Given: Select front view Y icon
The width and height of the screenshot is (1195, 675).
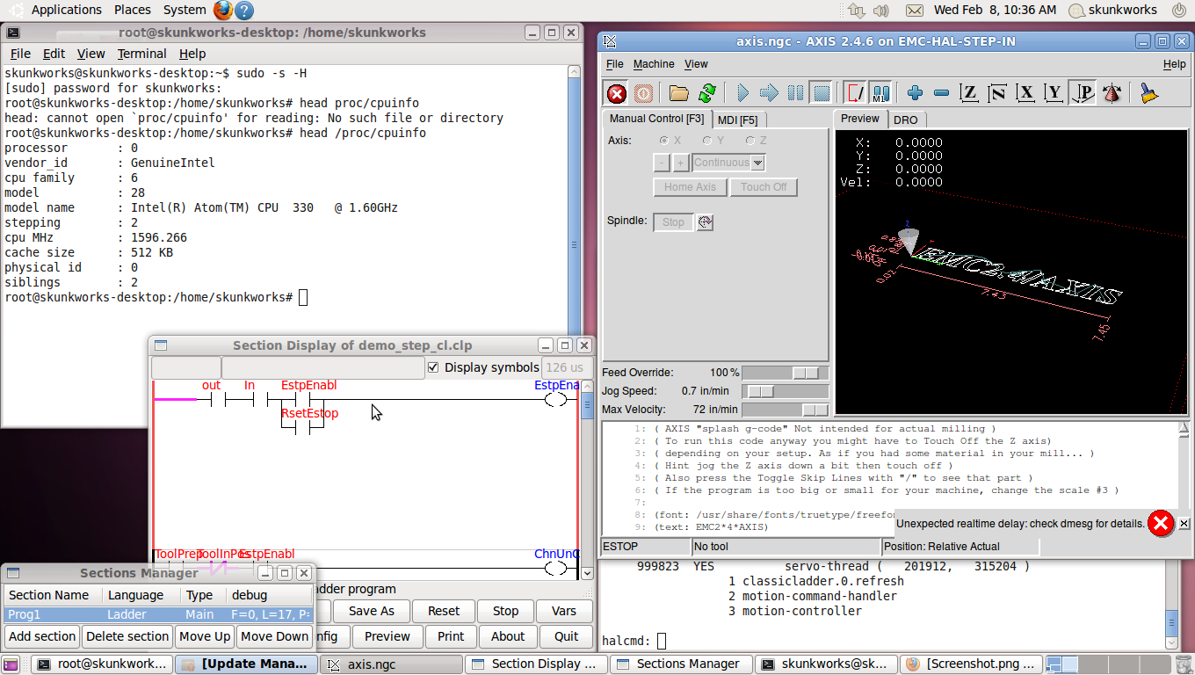Looking at the screenshot, I should tap(1054, 93).
